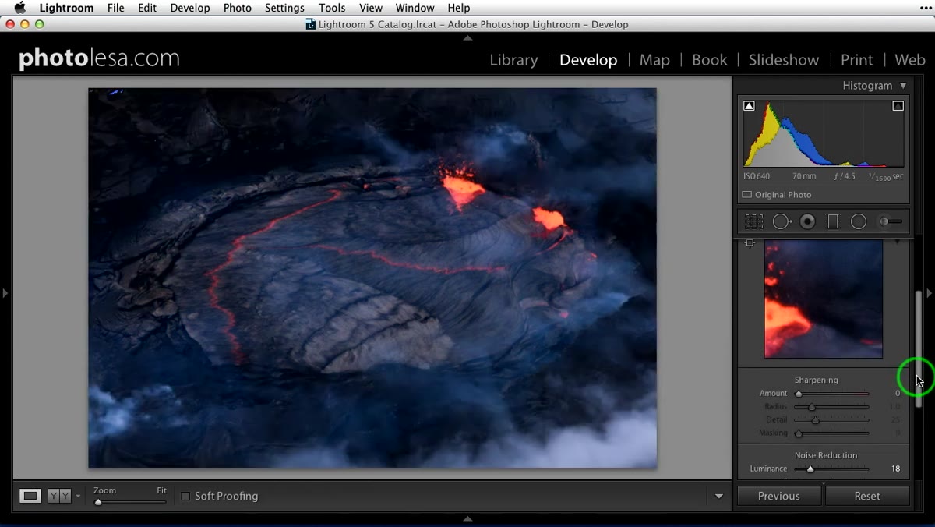
Task: Open the Window menu
Action: point(415,8)
